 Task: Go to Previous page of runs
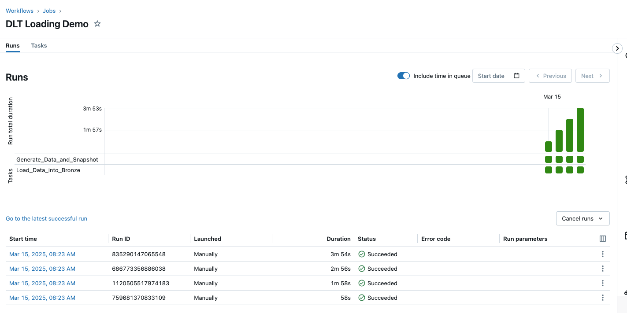tap(550, 76)
